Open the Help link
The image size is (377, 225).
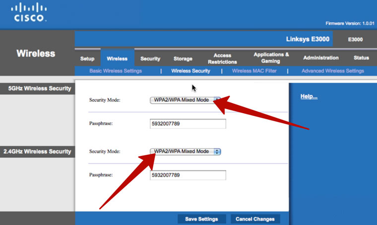(x=309, y=96)
